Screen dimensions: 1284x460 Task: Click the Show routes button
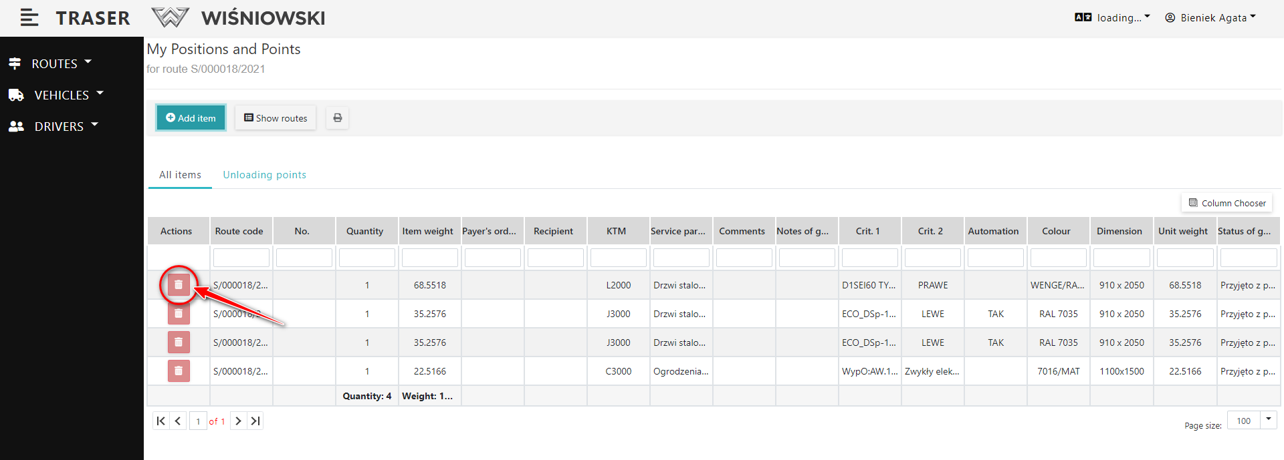point(276,118)
